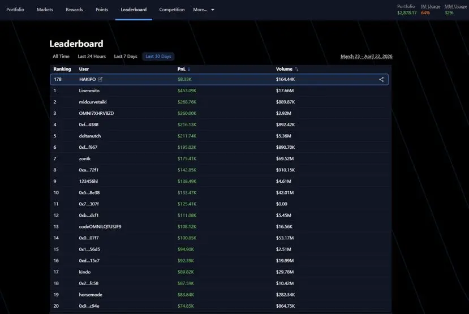This screenshot has height=314, width=469.
Task: Click IM Usage 64% indicator
Action: coord(425,12)
